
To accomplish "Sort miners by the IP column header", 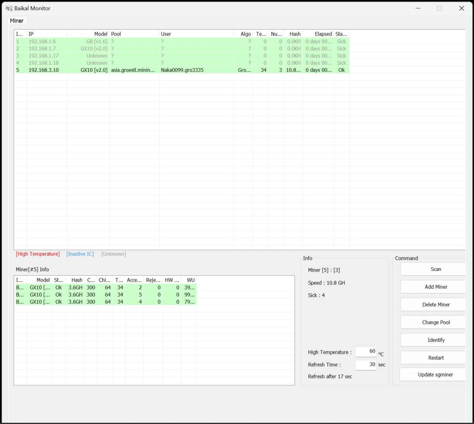I will click(x=47, y=34).
